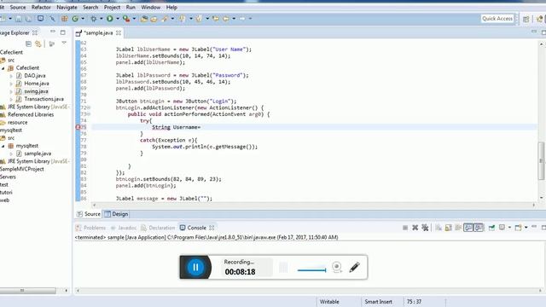
Task: Toggle Scroll Lock in Console toolbar
Action: tap(448, 228)
